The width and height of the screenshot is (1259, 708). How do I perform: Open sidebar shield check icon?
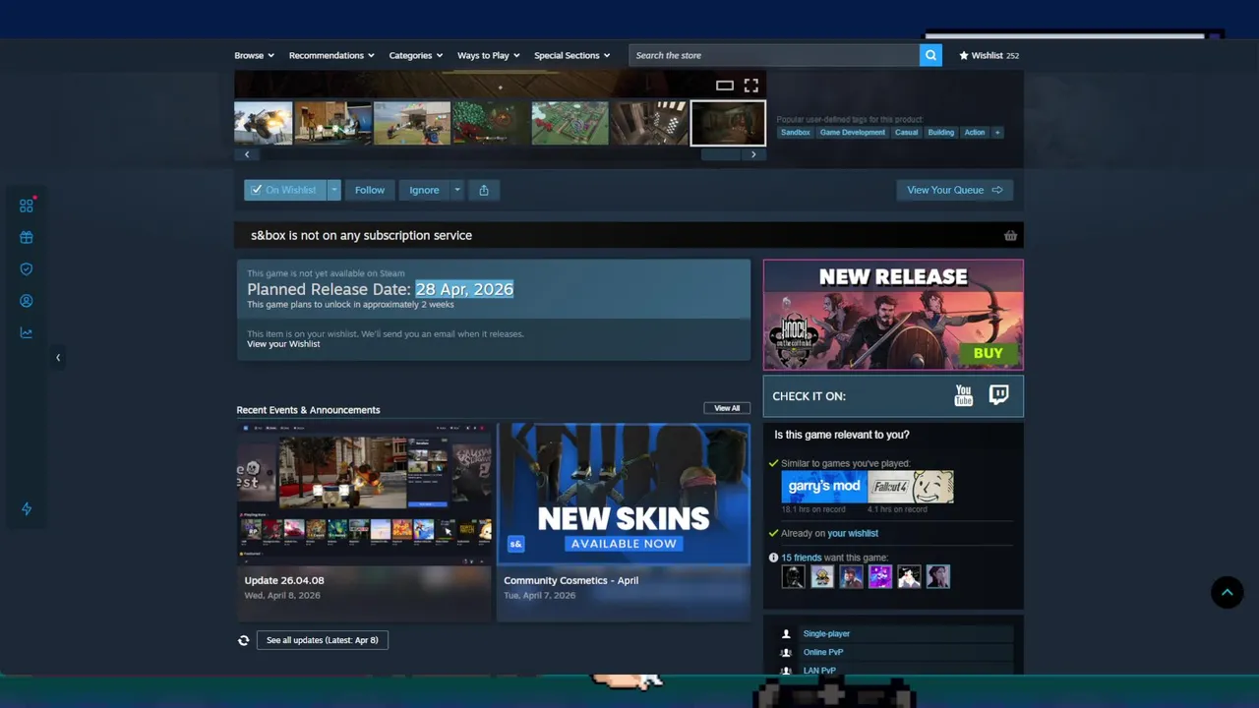27,268
